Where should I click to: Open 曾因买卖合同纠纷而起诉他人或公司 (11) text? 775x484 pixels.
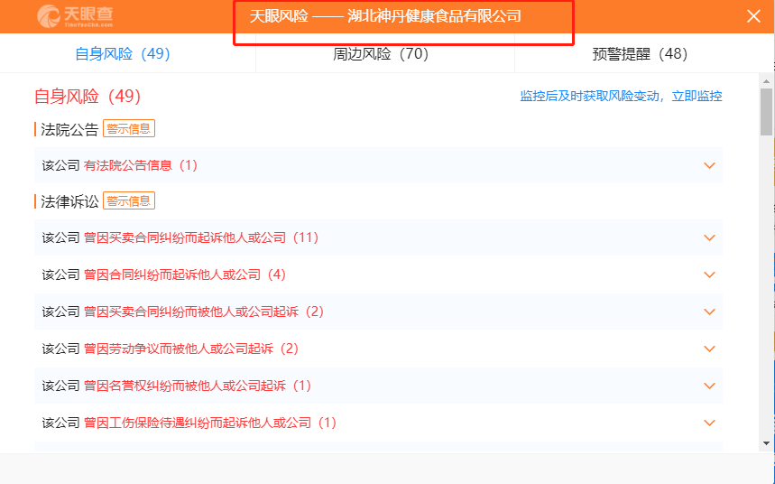pyautogui.click(x=201, y=237)
